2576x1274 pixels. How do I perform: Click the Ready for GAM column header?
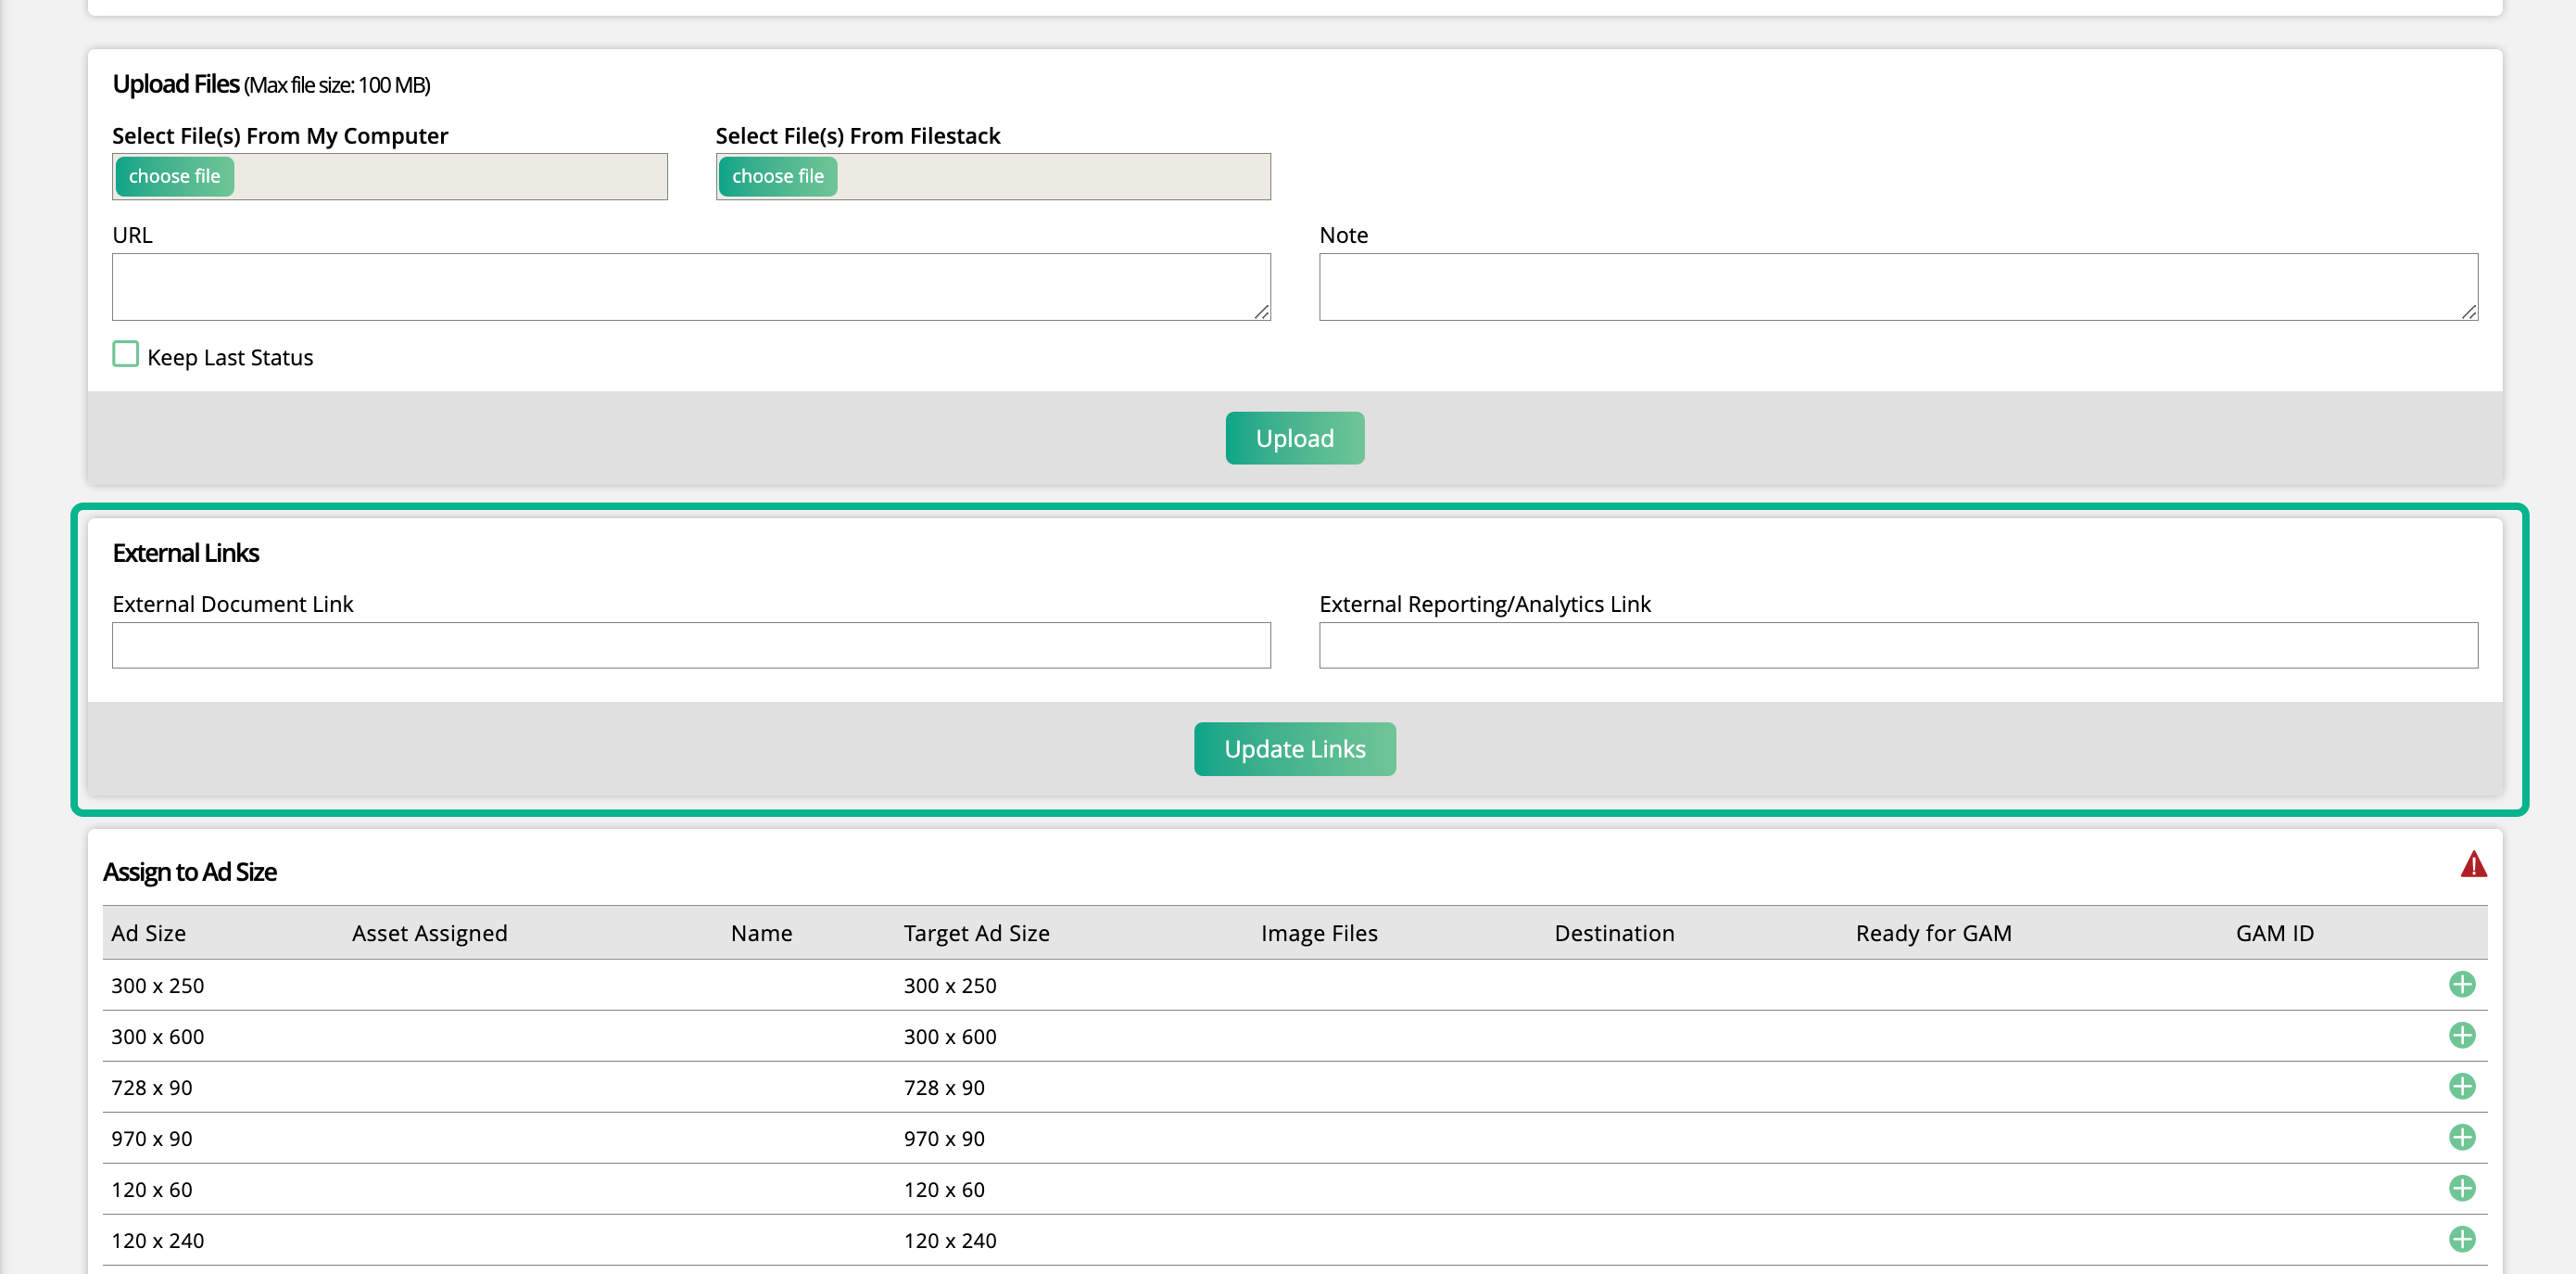click(x=1934, y=933)
